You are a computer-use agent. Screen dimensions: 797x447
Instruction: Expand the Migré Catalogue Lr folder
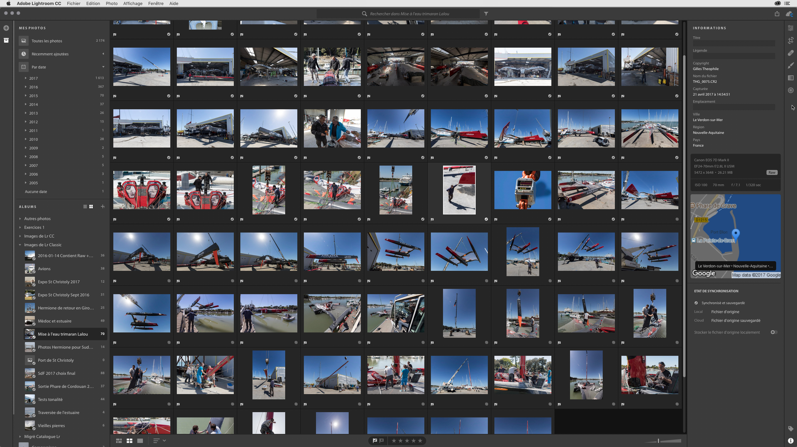(20, 436)
